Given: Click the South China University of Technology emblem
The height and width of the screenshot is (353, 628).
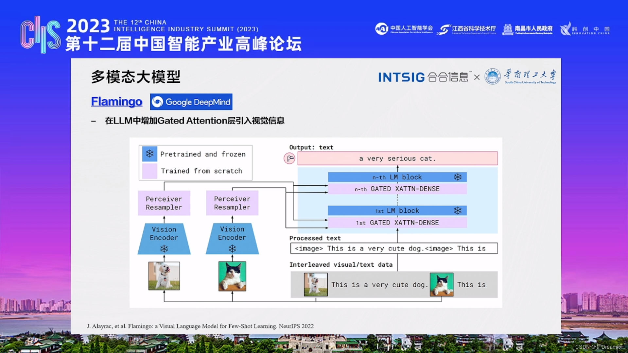Looking at the screenshot, I should [x=493, y=76].
